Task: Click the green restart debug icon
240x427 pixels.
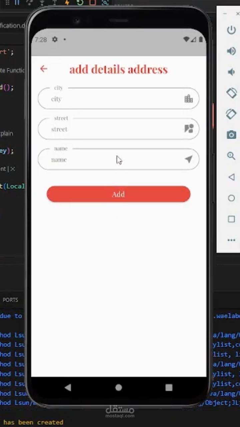Action: 80,3
